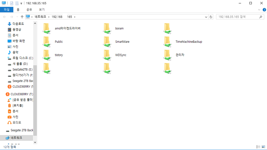Image resolution: width=267 pixels, height=150 pixels.
Task: Switch to details view in status bar
Action: [x=258, y=147]
